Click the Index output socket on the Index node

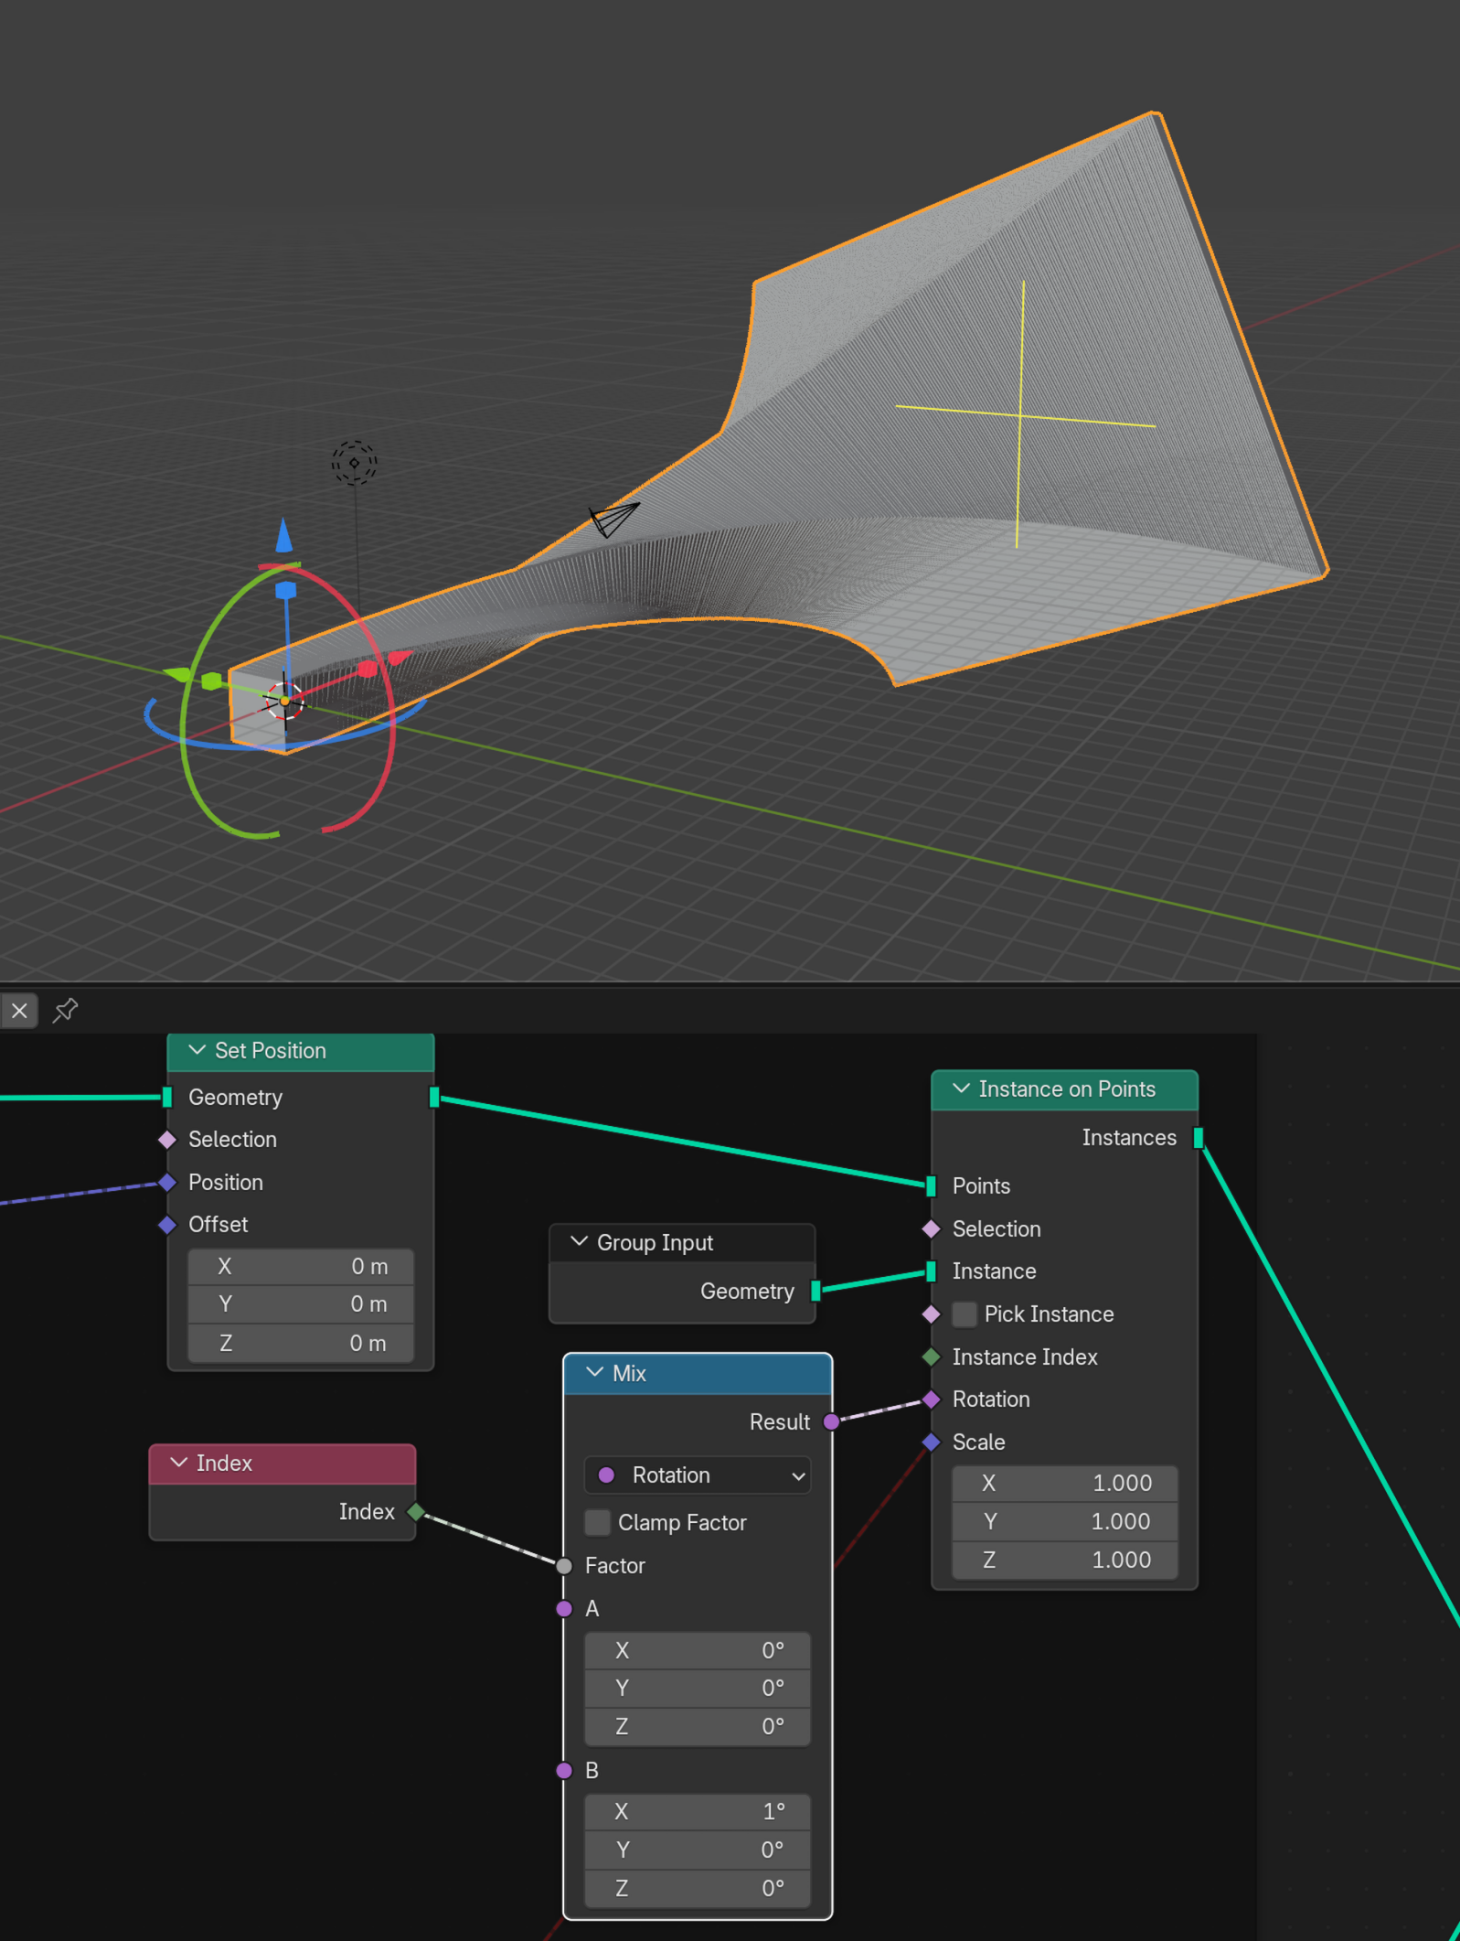tap(416, 1511)
